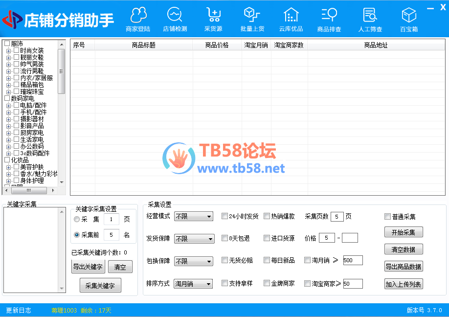Open the 人工筛查 manual screening icon

tap(370, 20)
